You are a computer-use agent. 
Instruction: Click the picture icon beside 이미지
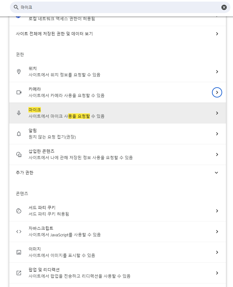(x=19, y=252)
